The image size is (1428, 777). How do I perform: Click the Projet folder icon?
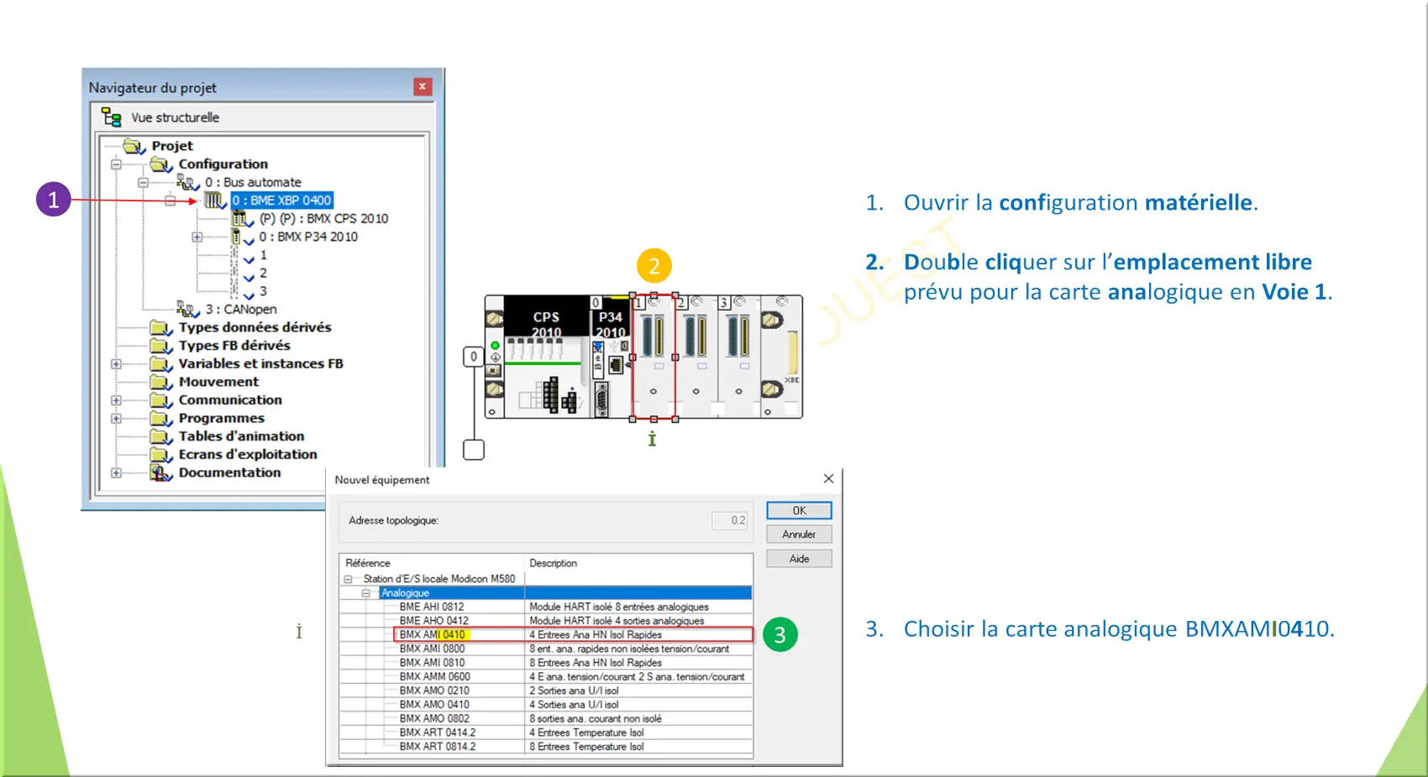[x=134, y=146]
